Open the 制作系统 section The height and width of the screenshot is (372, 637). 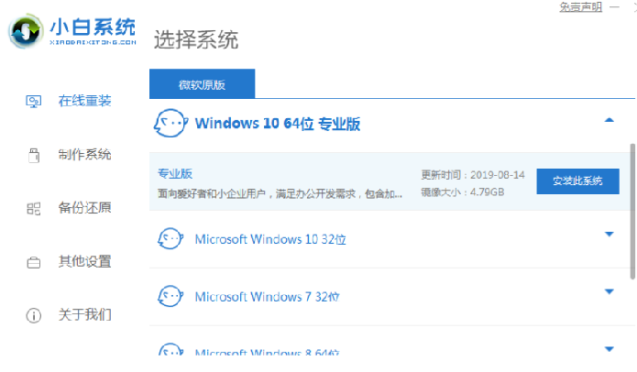tap(84, 155)
